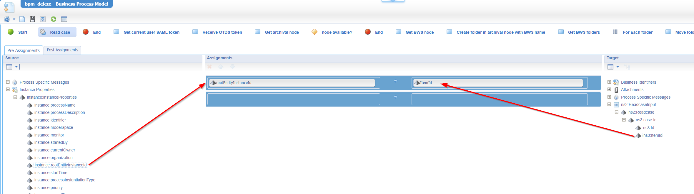This screenshot has height=194, width=694.
Task: Select instance:currentOwner tree item
Action: point(54,150)
